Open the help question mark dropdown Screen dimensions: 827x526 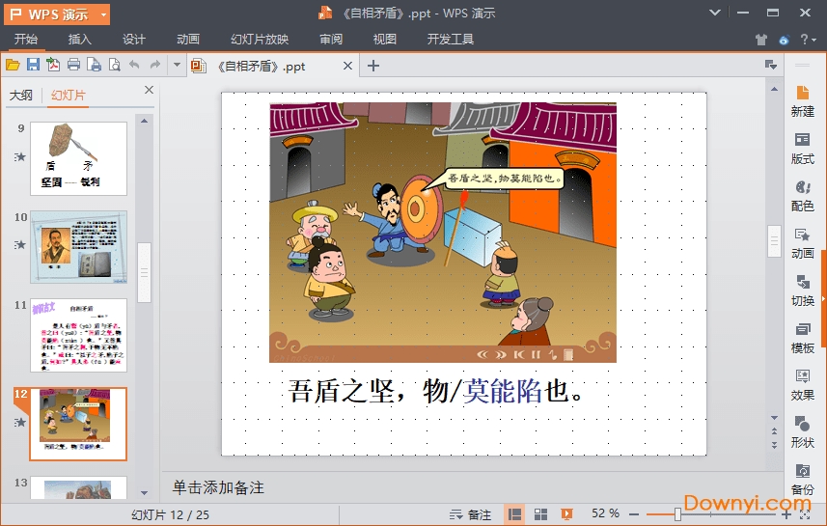(808, 40)
